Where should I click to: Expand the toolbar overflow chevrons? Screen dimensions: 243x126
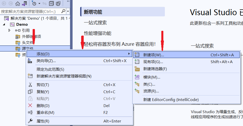pyautogui.click(x=68, y=1)
